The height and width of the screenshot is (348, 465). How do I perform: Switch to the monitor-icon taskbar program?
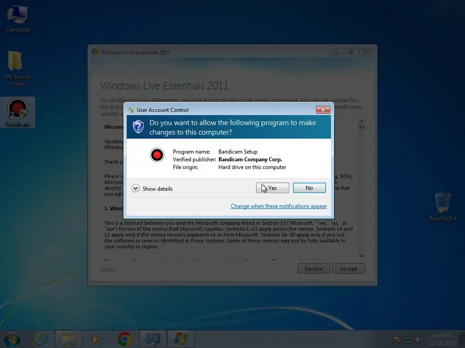pos(153,339)
